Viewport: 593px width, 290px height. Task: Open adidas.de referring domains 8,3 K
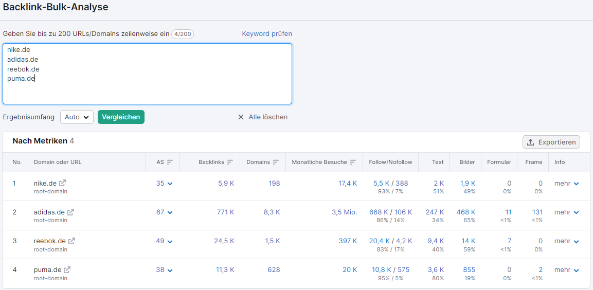click(272, 212)
